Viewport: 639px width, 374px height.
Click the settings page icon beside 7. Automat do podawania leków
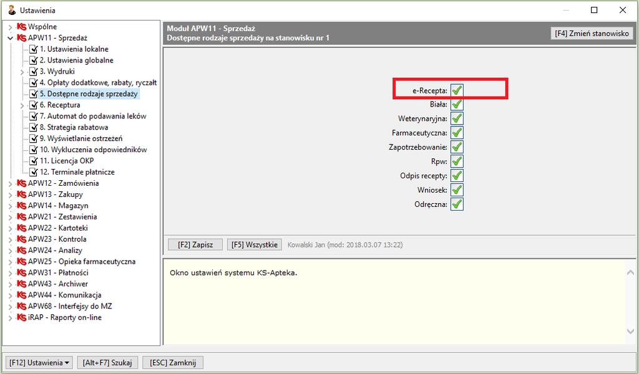click(x=34, y=117)
